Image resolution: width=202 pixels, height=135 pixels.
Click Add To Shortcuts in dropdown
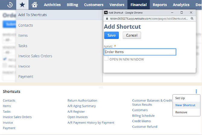click(x=33, y=15)
